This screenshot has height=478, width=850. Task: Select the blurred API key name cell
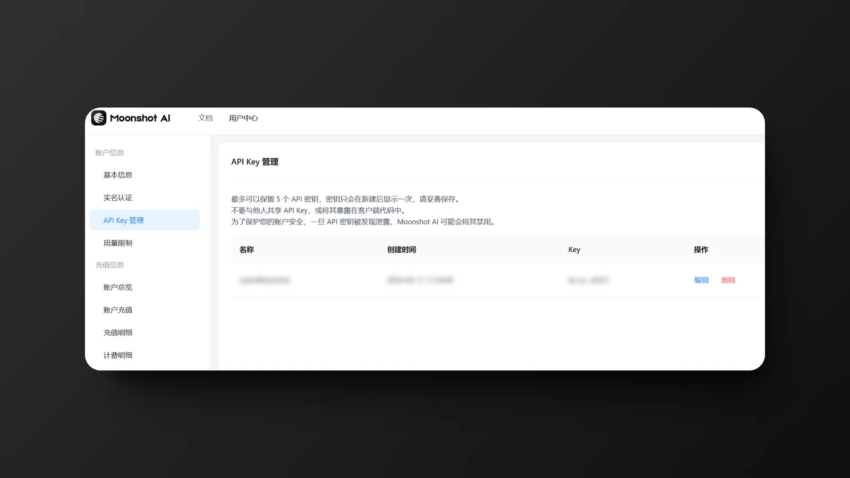pos(265,280)
